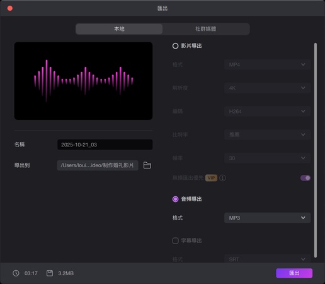325x284 pixels.
Task: Click the VIP badge
Action: coord(211,178)
